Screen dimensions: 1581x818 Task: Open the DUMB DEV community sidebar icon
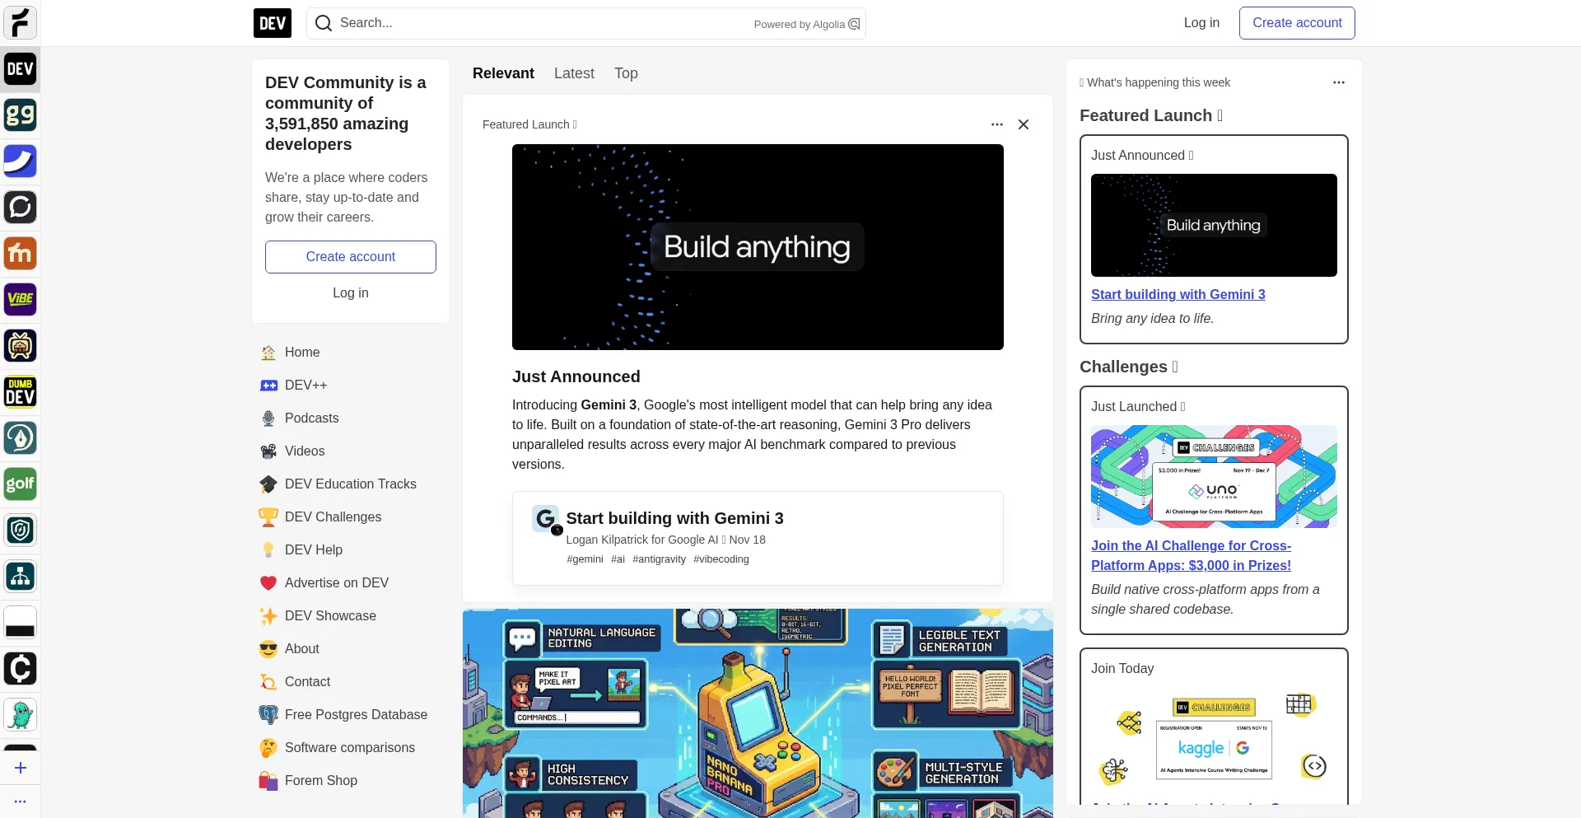(20, 392)
